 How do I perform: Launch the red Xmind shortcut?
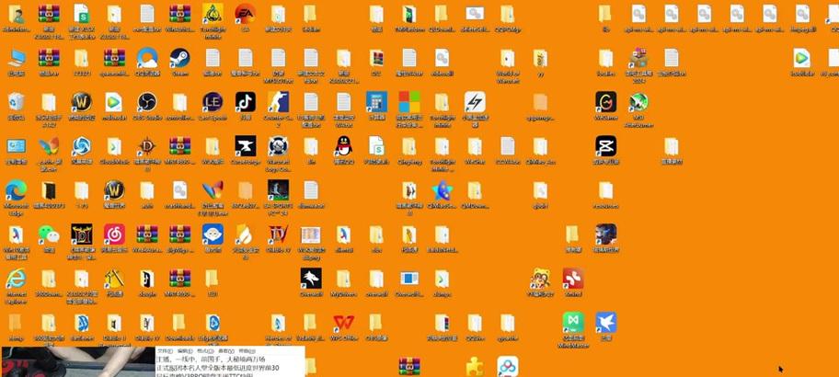pyautogui.click(x=573, y=279)
